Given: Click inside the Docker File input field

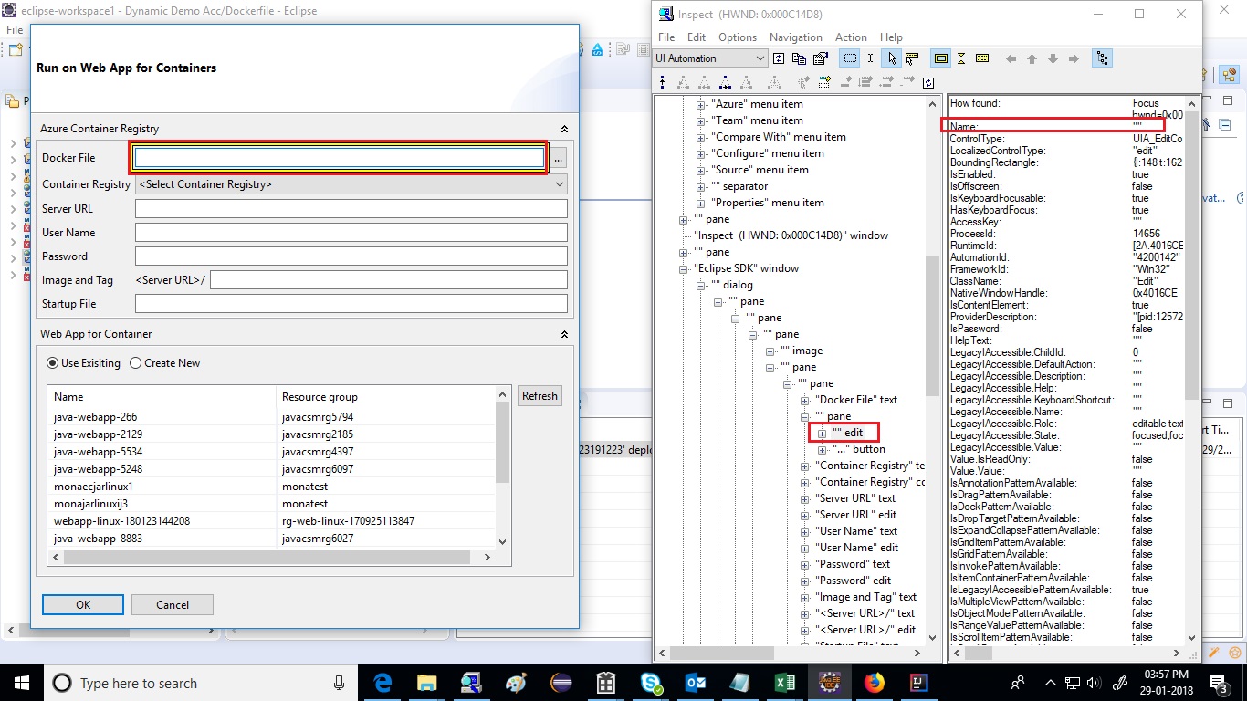Looking at the screenshot, I should click(x=339, y=157).
